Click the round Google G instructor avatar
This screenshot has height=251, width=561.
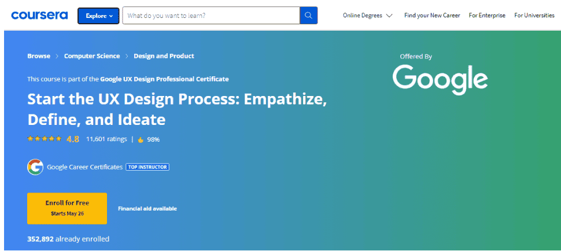(35, 167)
